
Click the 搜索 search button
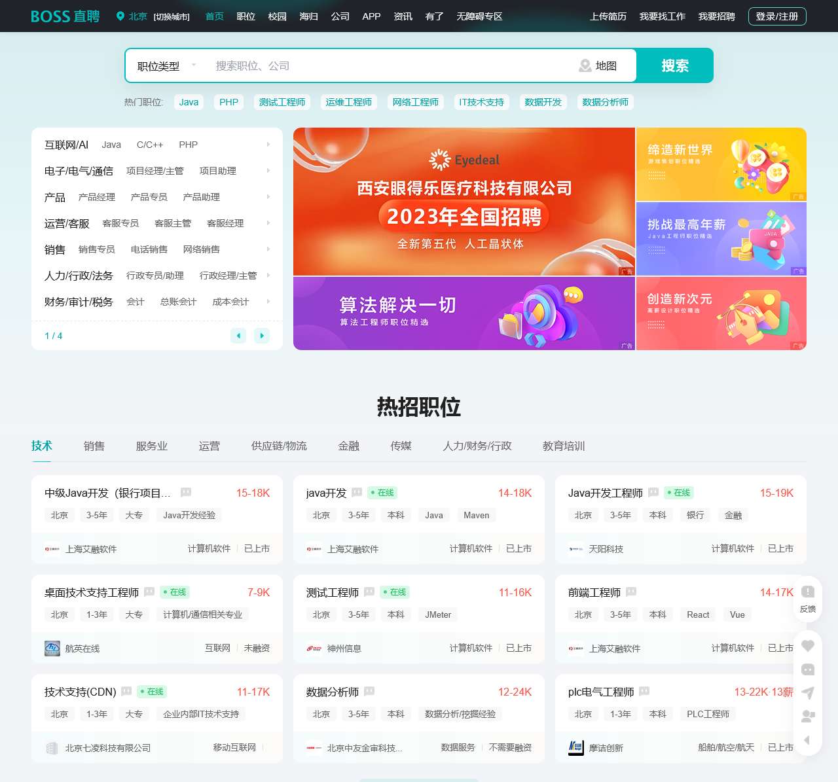click(x=675, y=65)
